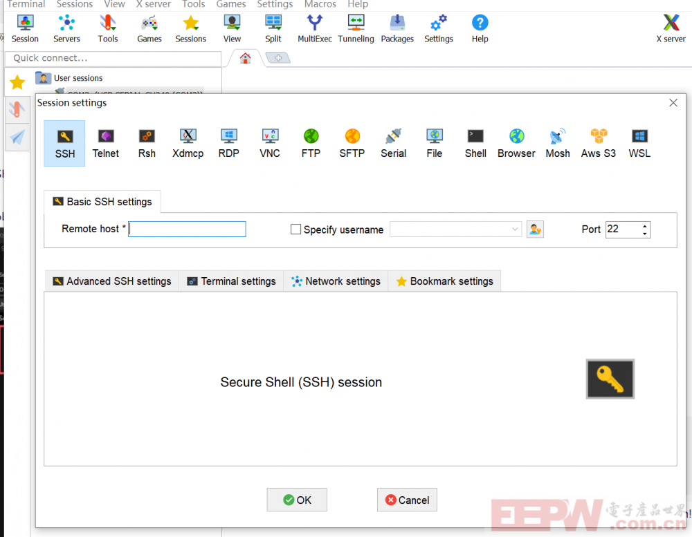The image size is (692, 537).
Task: Click the Port number field
Action: tap(623, 229)
